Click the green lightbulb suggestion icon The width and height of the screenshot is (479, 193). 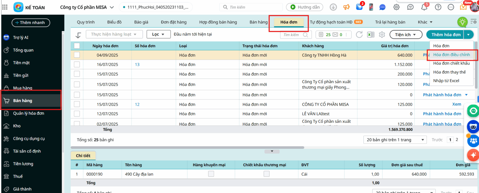coord(462,22)
